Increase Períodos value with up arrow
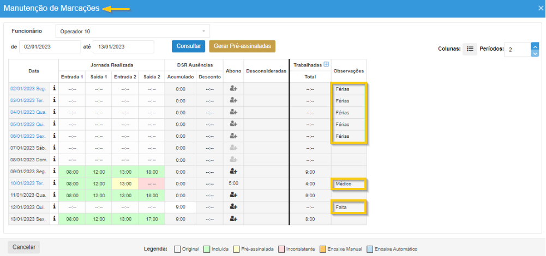Image resolution: width=546 pixels, height=256 pixels. [535, 46]
